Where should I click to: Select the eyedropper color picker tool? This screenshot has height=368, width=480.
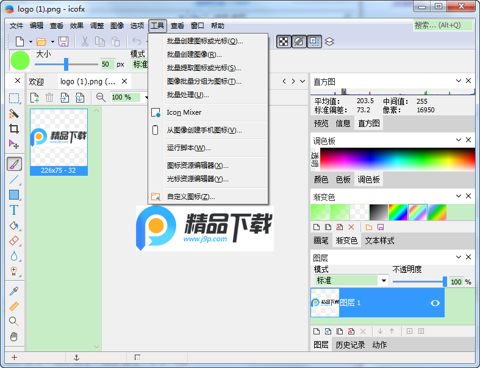click(14, 290)
